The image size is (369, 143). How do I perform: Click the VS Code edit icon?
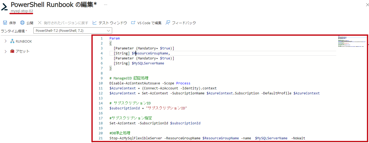(x=133, y=23)
